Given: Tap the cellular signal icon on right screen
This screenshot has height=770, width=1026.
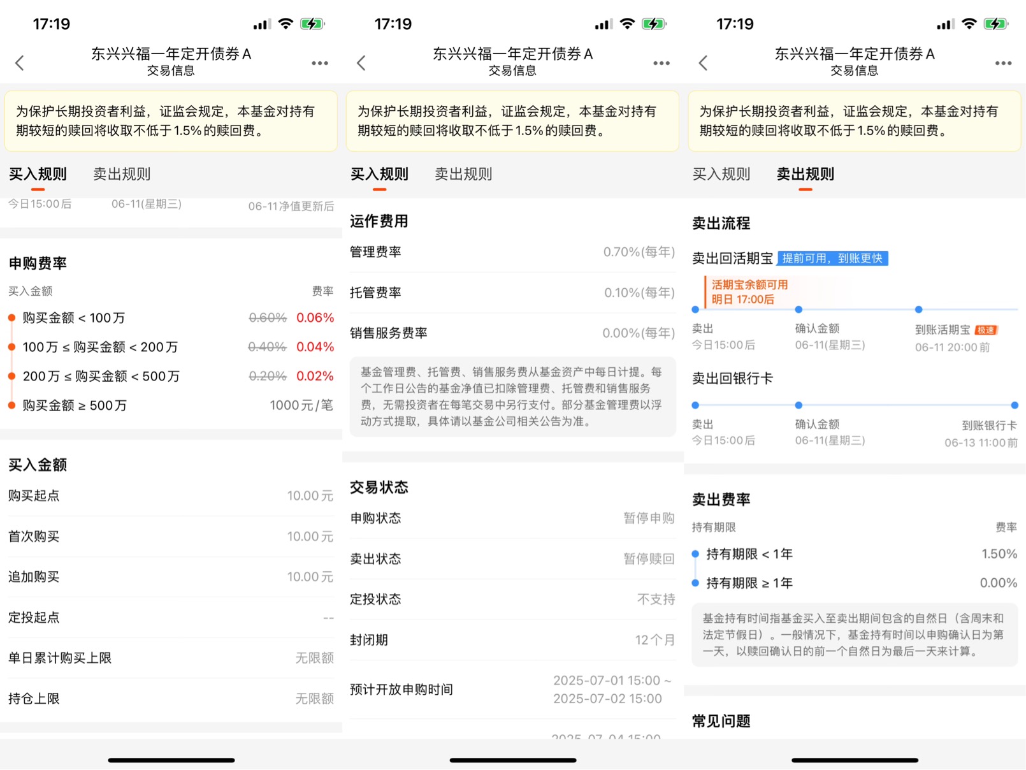Looking at the screenshot, I should (x=945, y=25).
